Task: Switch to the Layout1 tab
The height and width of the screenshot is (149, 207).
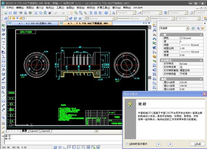Action: pos(34,131)
